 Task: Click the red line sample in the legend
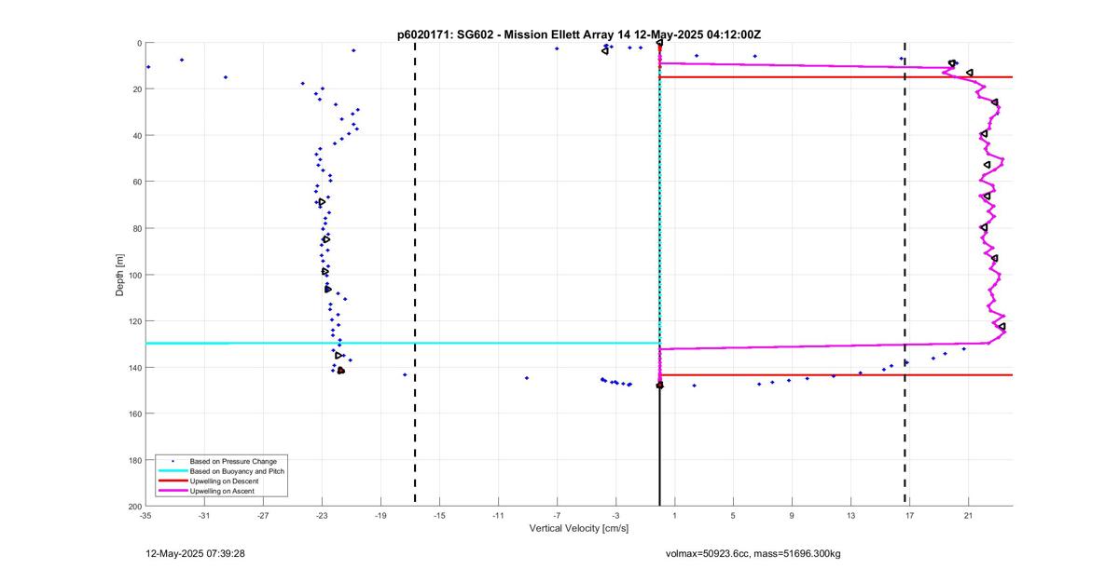[173, 481]
